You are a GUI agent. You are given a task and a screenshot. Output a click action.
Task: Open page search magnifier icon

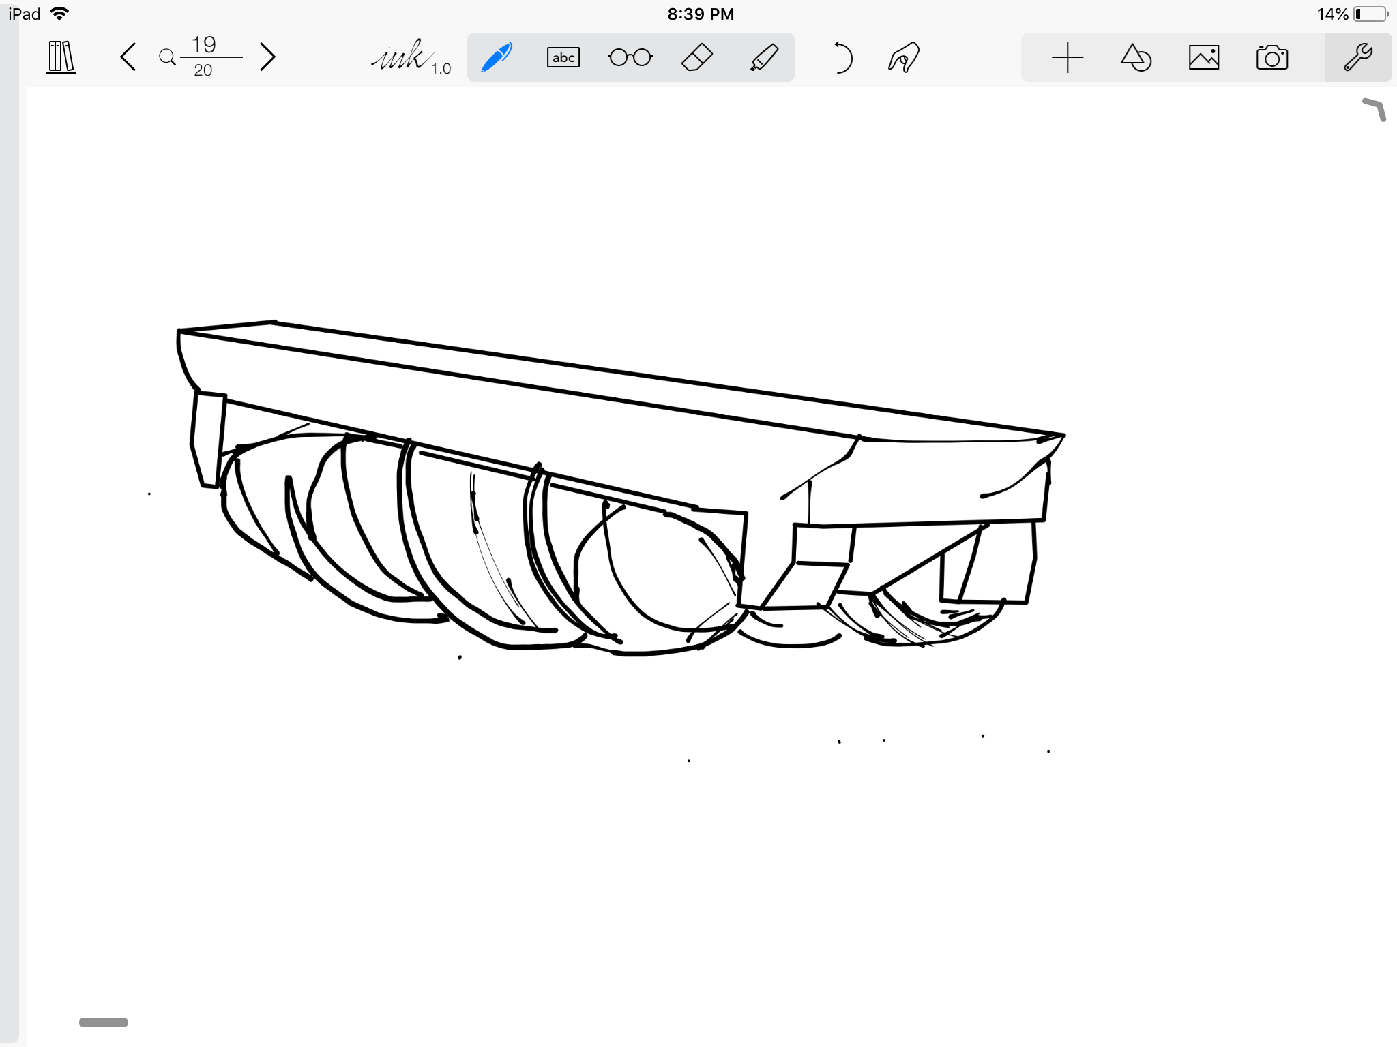(167, 57)
